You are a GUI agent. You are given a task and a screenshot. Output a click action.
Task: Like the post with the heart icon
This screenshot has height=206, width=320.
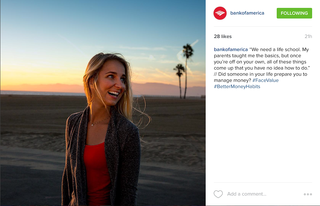coord(218,194)
